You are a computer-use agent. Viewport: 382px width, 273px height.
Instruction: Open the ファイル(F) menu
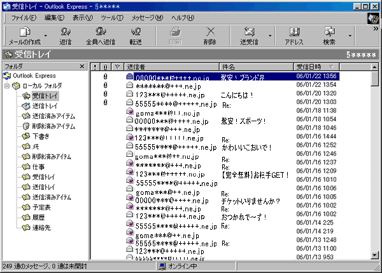pyautogui.click(x=24, y=18)
